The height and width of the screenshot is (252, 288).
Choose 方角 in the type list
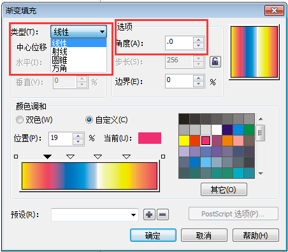(x=78, y=68)
